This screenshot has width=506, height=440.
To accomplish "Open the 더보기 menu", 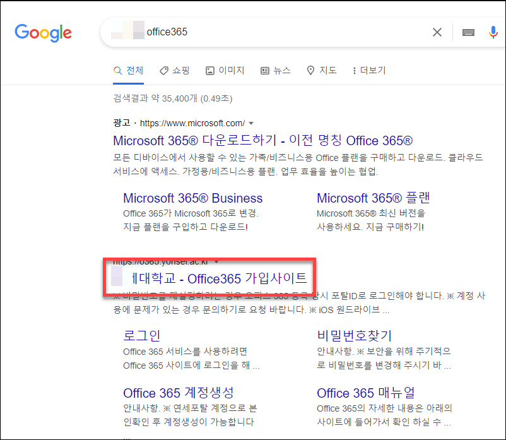I will tap(369, 70).
